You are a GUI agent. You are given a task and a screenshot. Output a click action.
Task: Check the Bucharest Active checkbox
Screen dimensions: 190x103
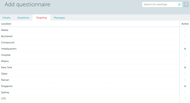pyautogui.click(x=185, y=36)
